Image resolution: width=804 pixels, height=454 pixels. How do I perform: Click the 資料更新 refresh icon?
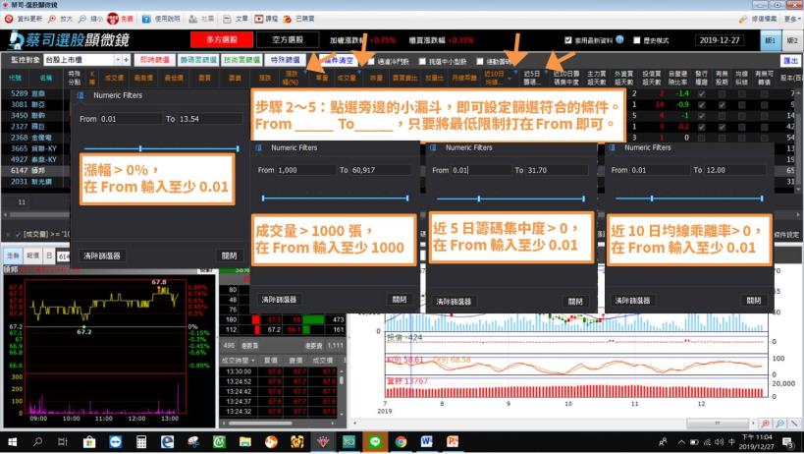[x=9, y=19]
